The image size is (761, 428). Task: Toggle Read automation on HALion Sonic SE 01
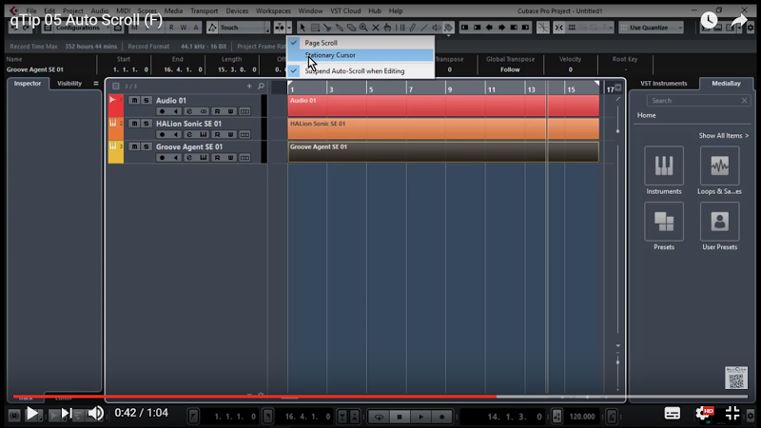coord(217,134)
